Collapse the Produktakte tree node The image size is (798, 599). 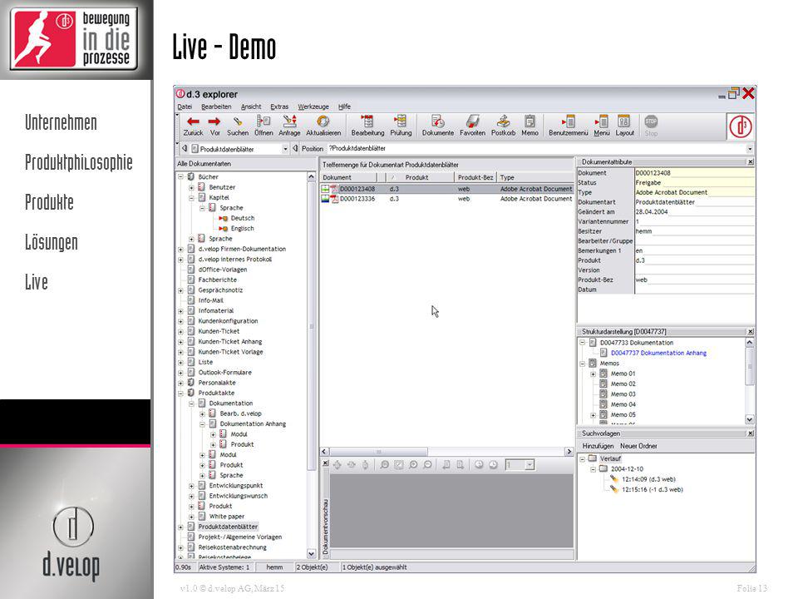(180, 394)
